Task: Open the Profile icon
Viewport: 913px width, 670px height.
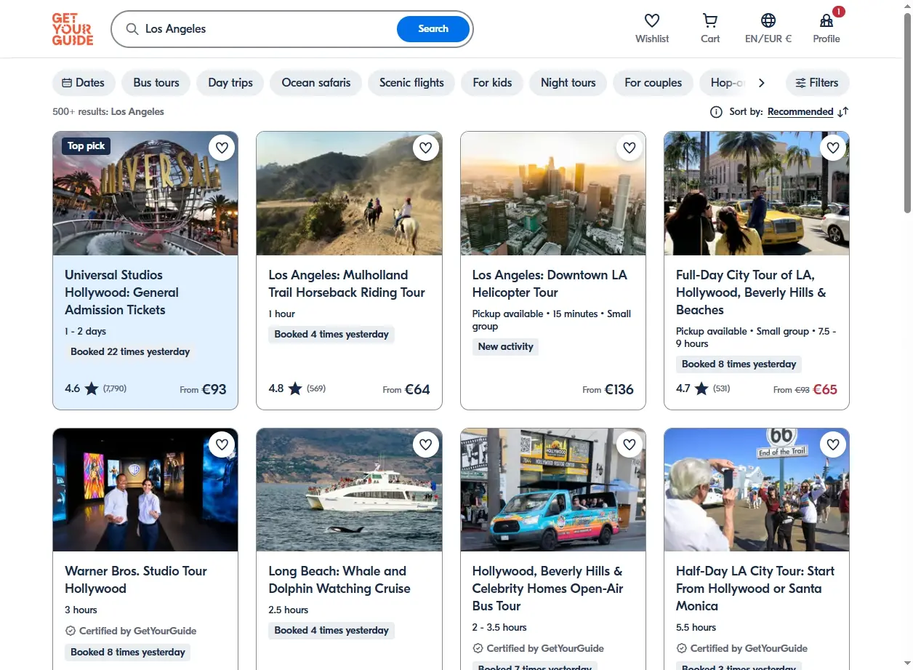Action: click(x=826, y=20)
